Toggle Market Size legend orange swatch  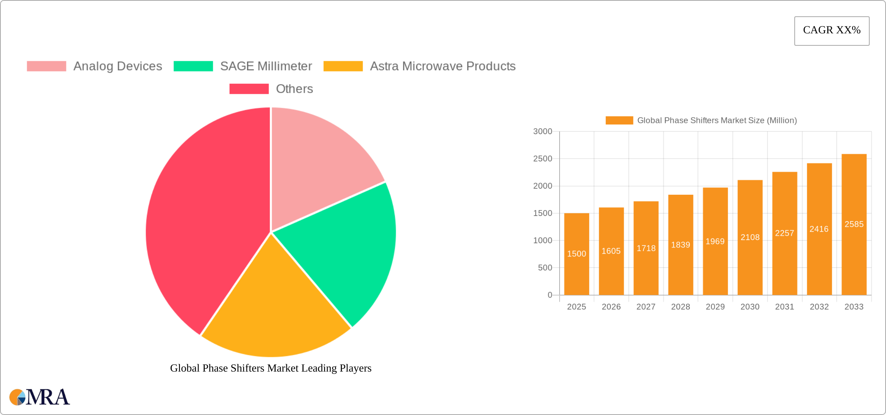tap(619, 121)
